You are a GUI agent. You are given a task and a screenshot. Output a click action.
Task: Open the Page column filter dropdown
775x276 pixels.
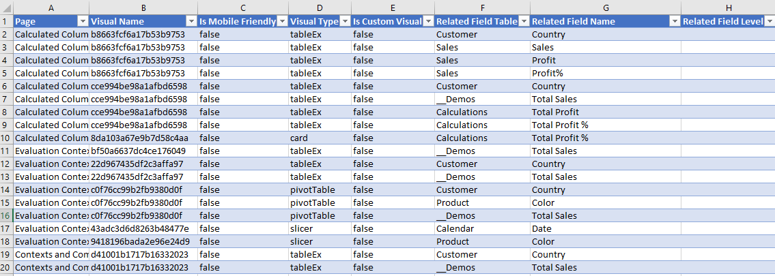pyautogui.click(x=82, y=21)
